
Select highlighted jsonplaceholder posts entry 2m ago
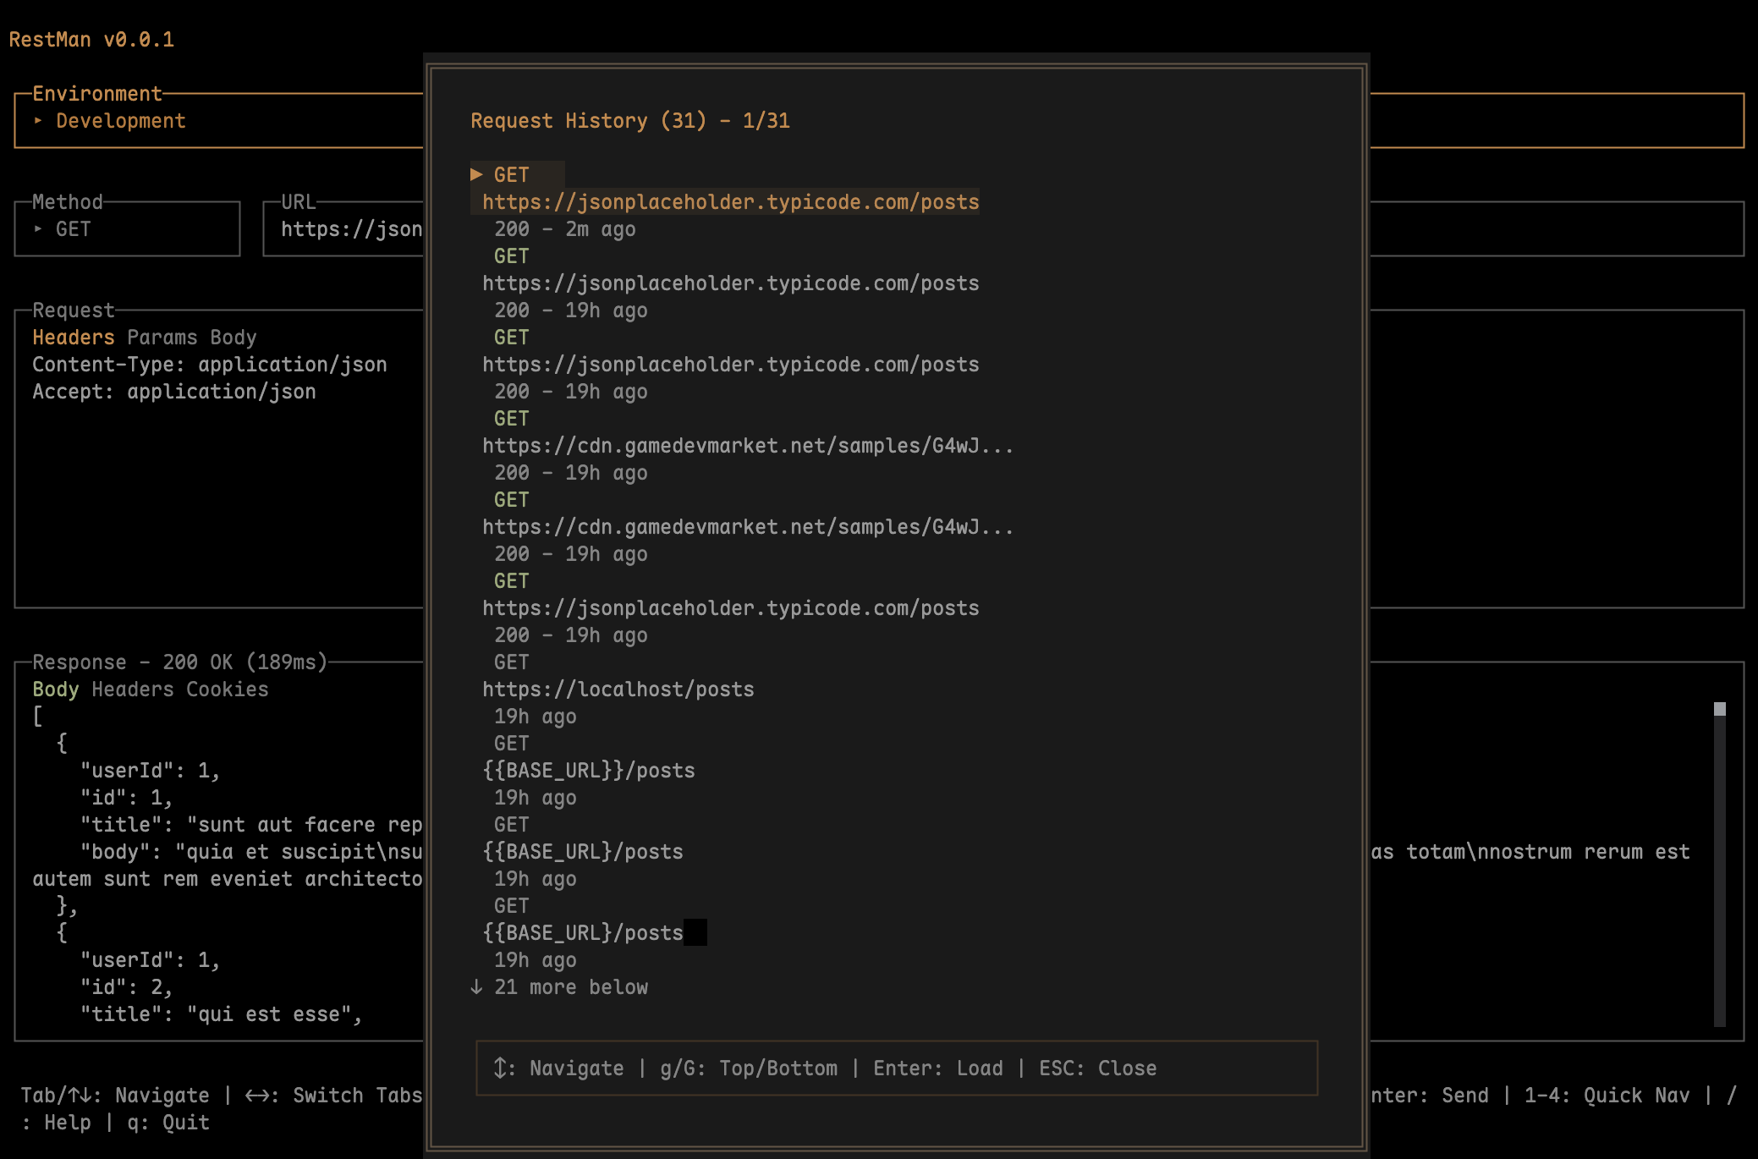730,202
